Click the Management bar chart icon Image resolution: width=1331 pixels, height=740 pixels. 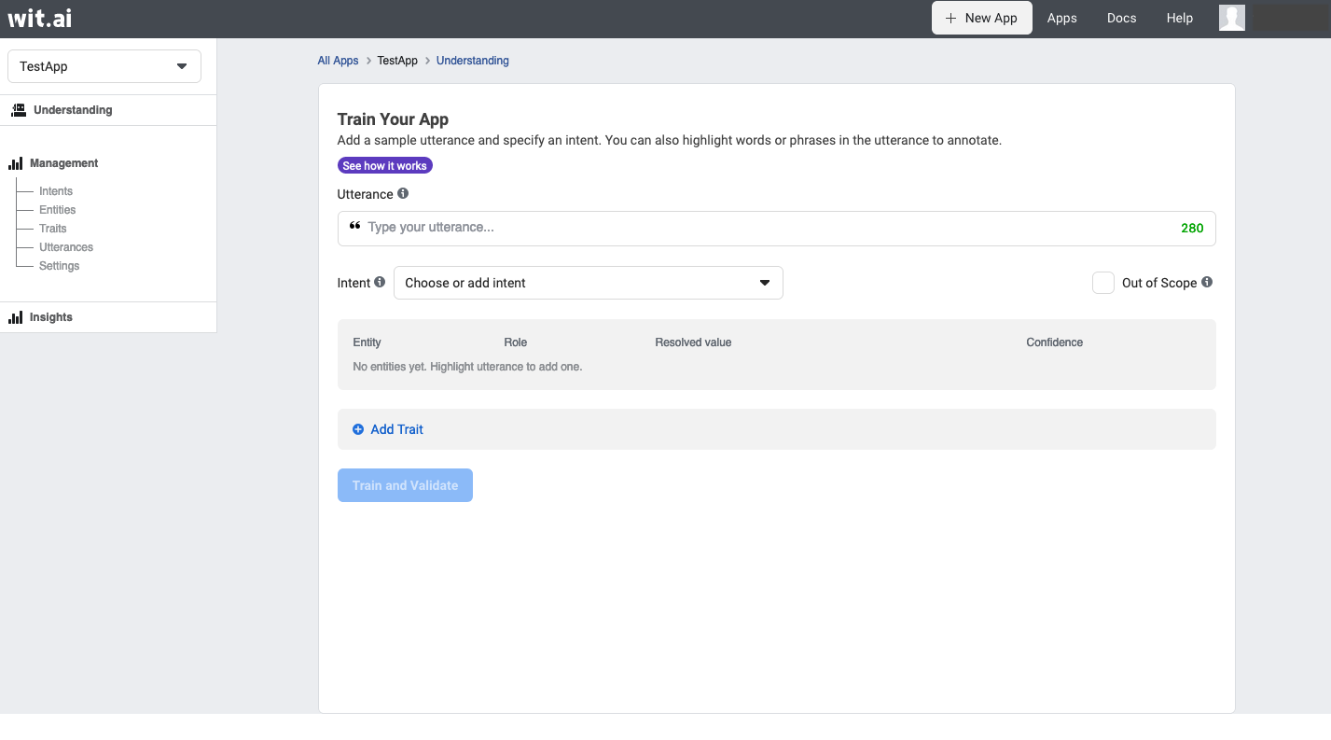pyautogui.click(x=15, y=163)
